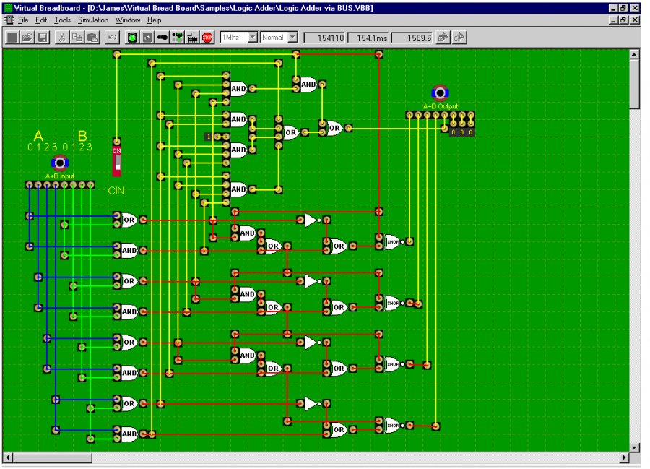Select the bottom XNOR gate
The width and height of the screenshot is (650, 469).
[x=393, y=426]
